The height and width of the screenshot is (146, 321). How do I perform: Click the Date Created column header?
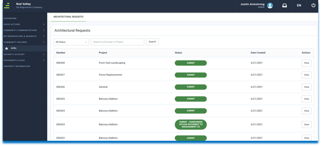click(258, 53)
